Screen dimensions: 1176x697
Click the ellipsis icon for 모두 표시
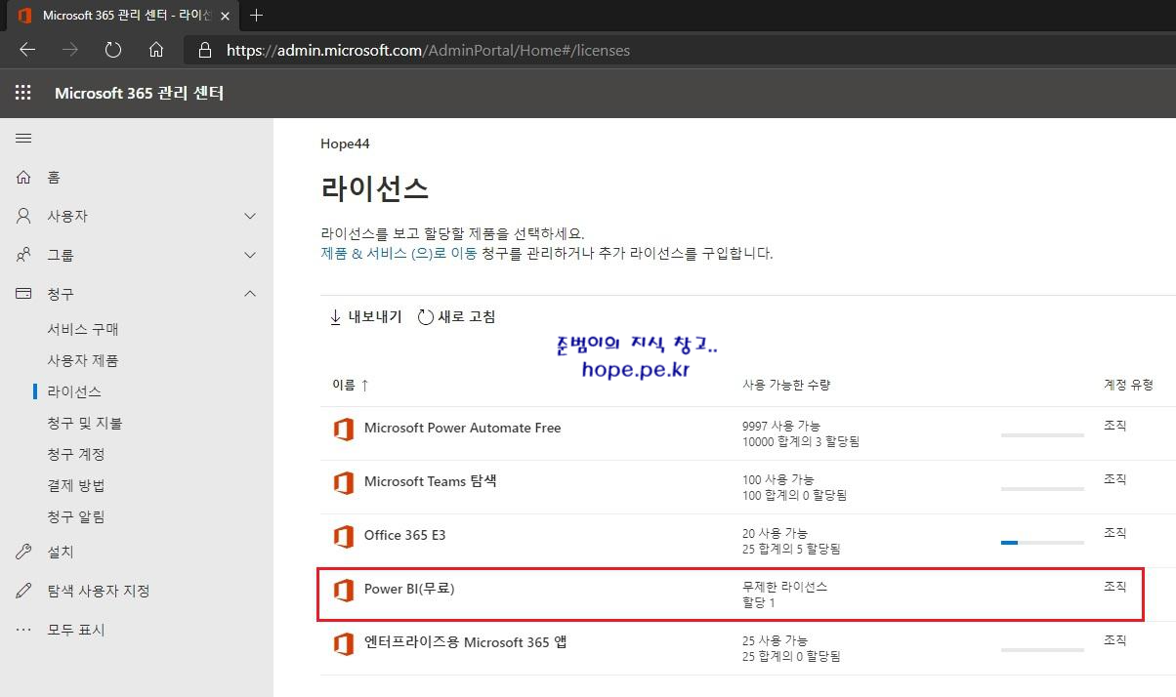click(23, 630)
